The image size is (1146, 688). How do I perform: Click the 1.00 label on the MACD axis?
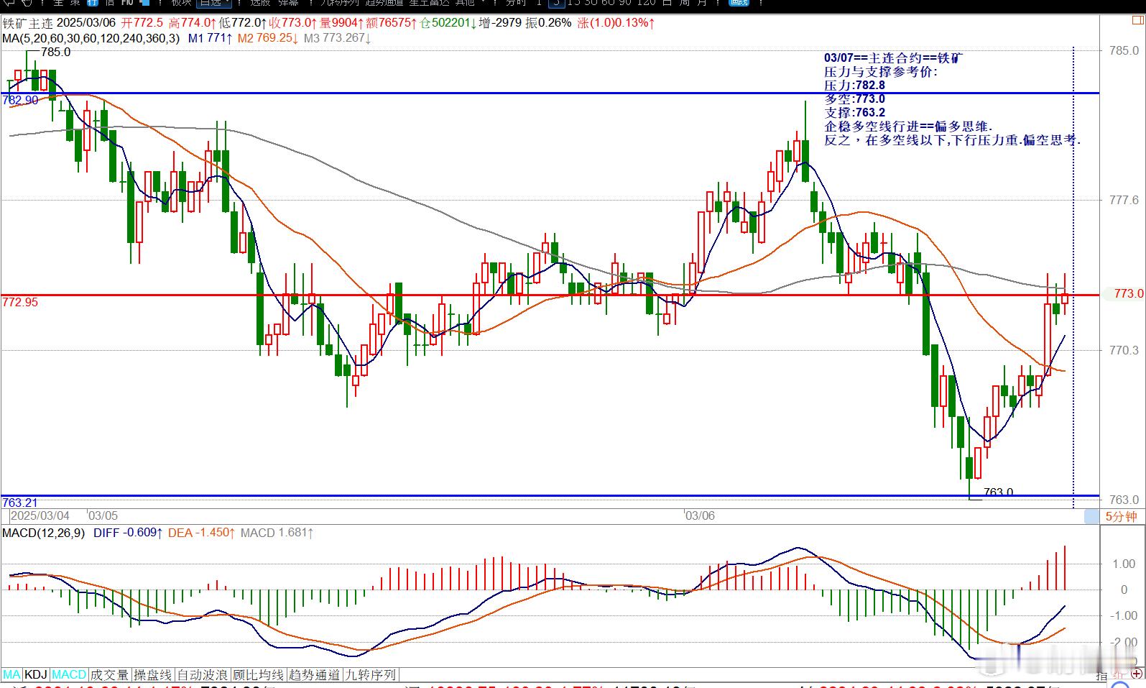(1124, 564)
